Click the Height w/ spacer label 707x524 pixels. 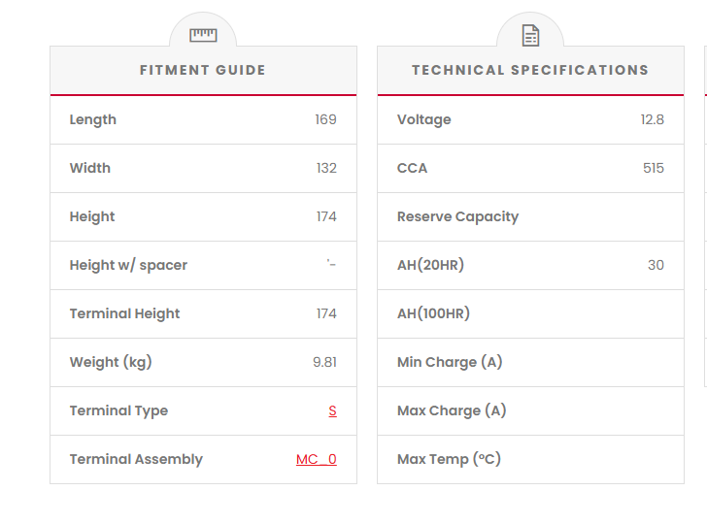pyautogui.click(x=128, y=265)
